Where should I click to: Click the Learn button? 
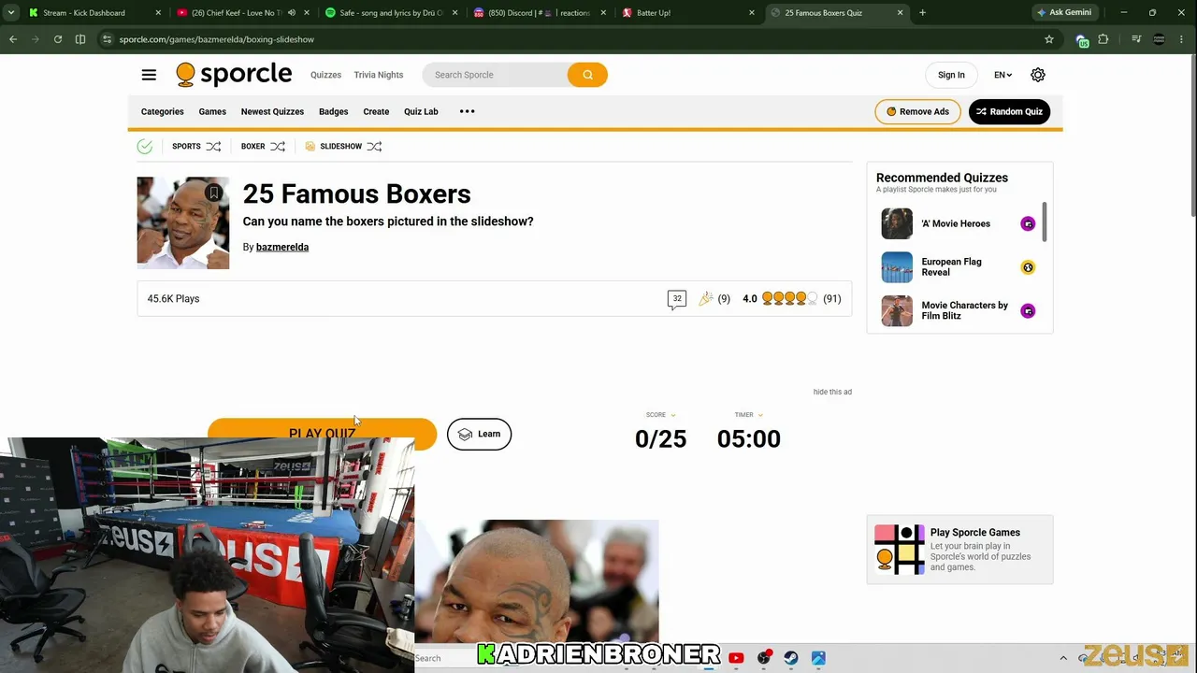pos(479,434)
